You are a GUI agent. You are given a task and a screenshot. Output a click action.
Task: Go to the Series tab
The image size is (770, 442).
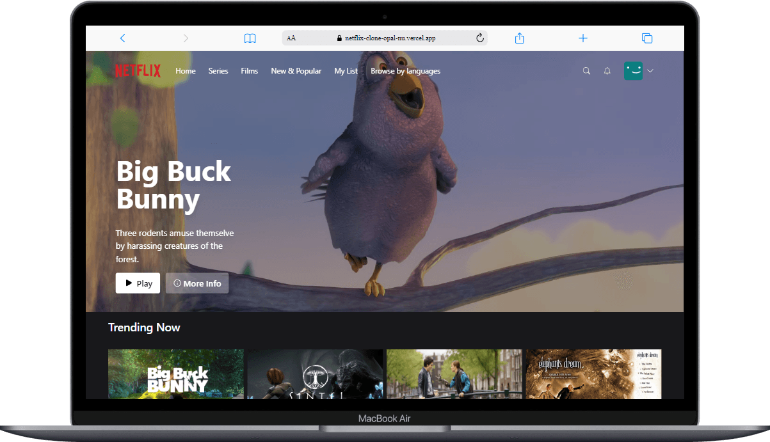[218, 71]
